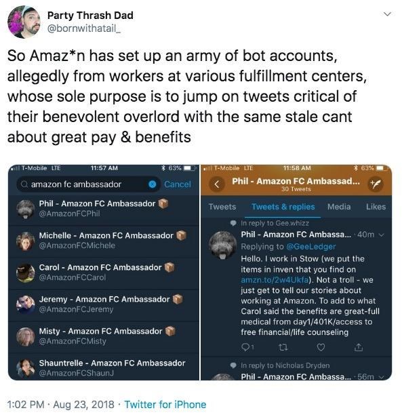Cancel the amazon fc ambassador search
Viewport: 402px width, 419px height.
[178, 184]
